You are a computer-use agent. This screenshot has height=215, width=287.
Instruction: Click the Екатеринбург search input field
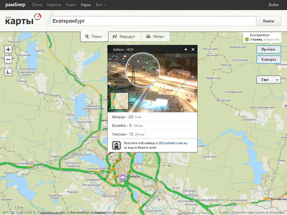click(152, 21)
